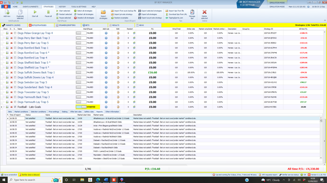Image resolution: width=327 pixels, height=183 pixels.
Task: Click the red delete X for Dogs Towcester Lay Trap 5
Action: [12, 92]
